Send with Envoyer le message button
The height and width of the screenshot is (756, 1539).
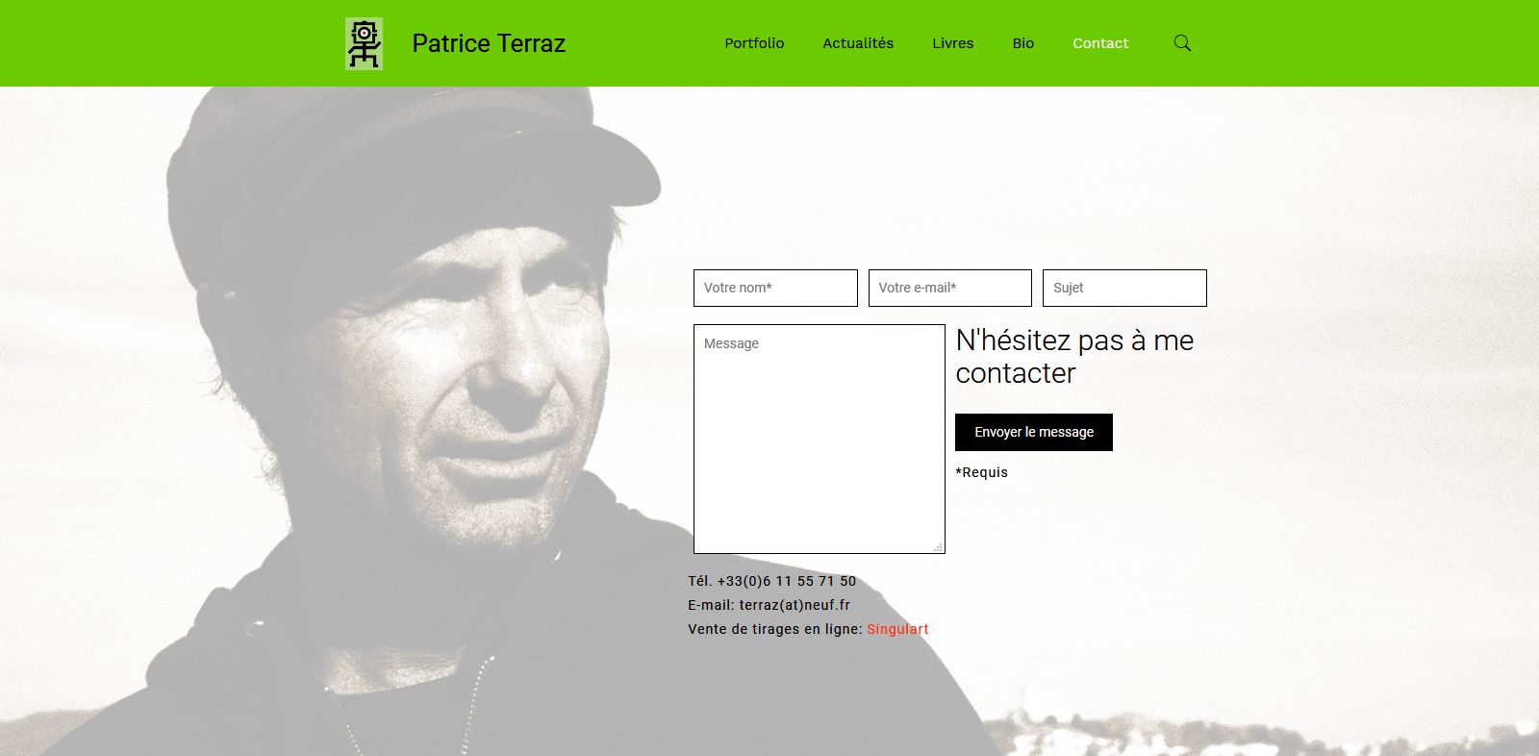click(1034, 432)
